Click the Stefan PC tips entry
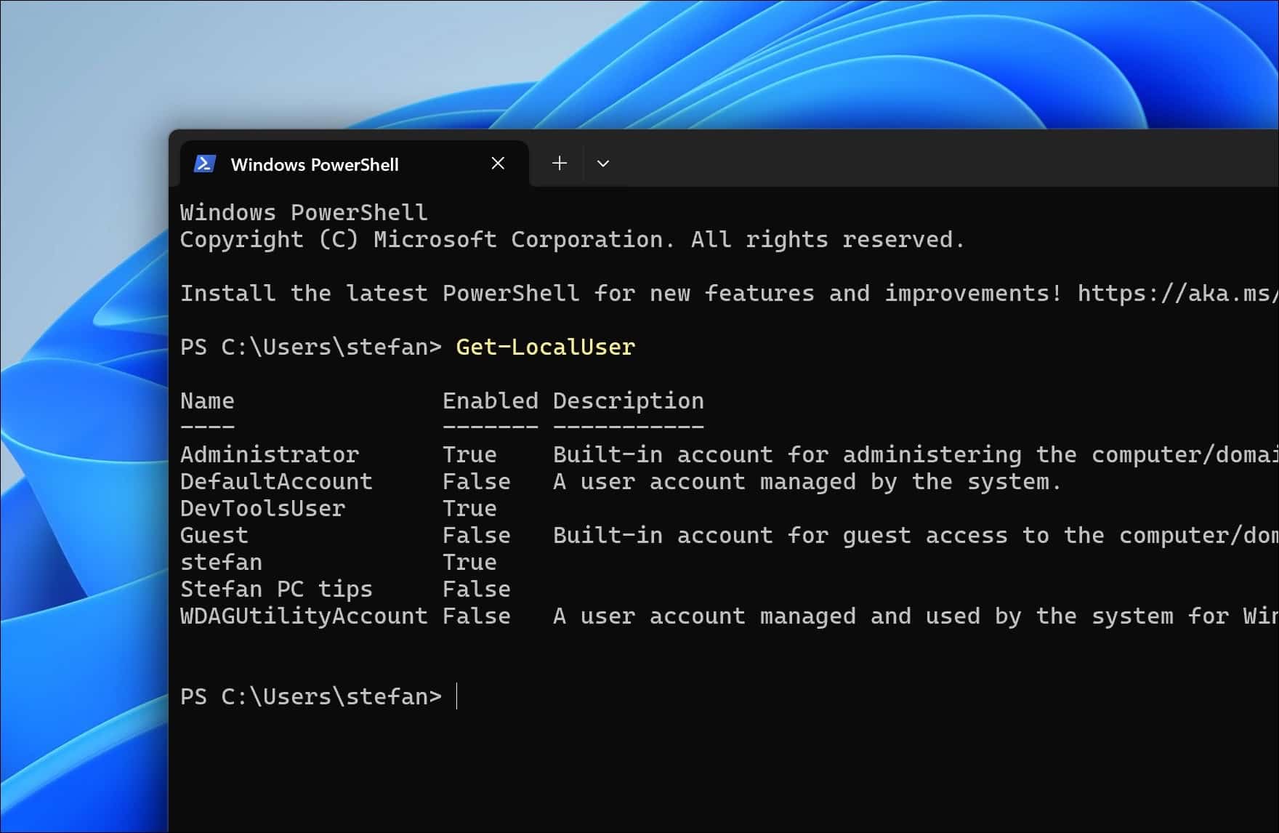 pyautogui.click(x=276, y=589)
